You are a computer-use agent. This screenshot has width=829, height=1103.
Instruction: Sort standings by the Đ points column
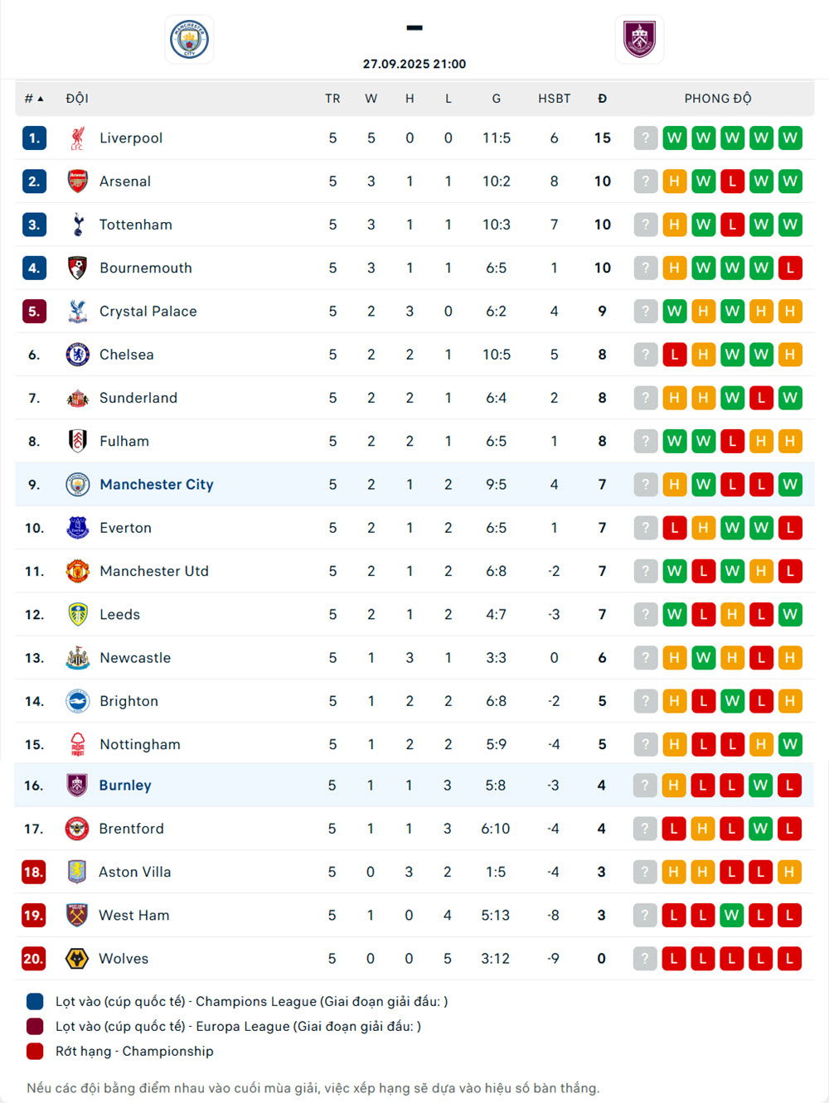603,99
